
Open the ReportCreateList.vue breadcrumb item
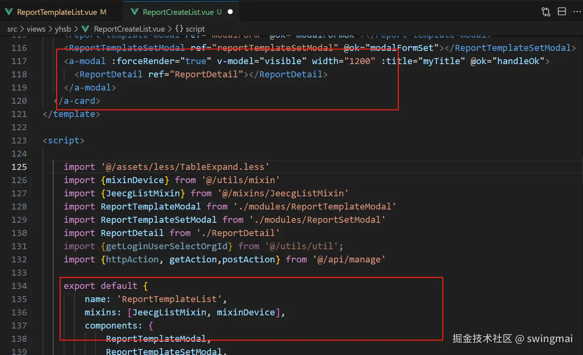129,29
